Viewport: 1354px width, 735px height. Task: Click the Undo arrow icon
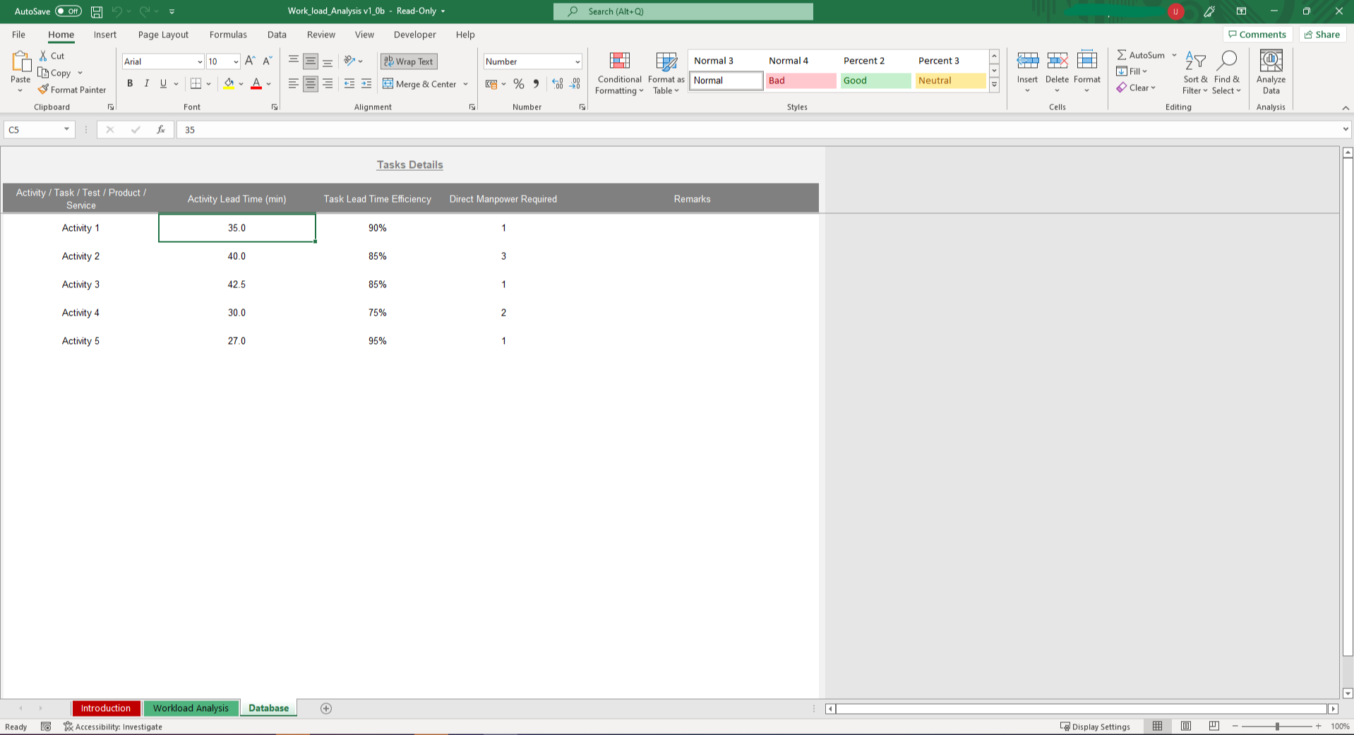(x=116, y=11)
